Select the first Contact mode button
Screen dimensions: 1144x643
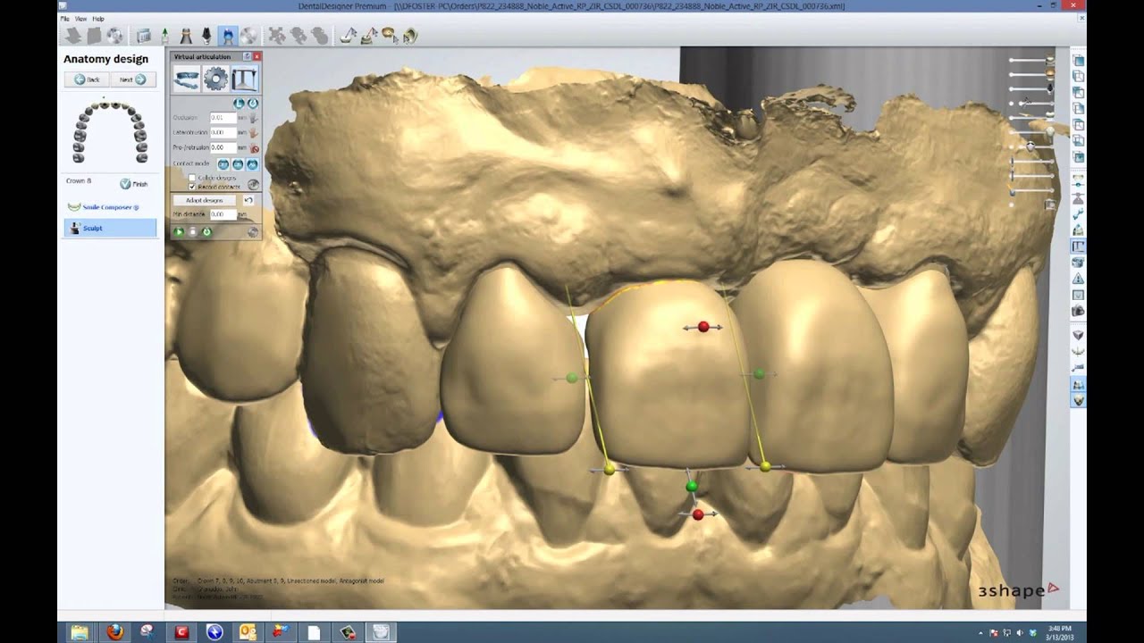coord(223,164)
